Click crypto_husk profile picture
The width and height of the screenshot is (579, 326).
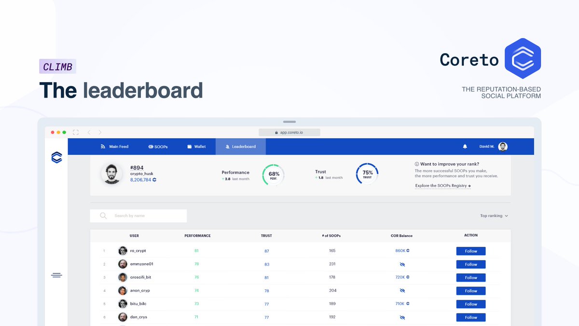pyautogui.click(x=111, y=173)
